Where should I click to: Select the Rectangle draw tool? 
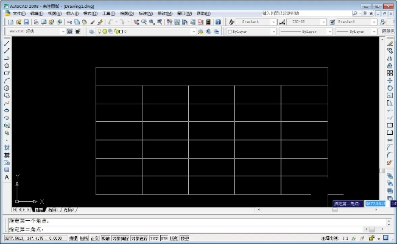click(7, 73)
